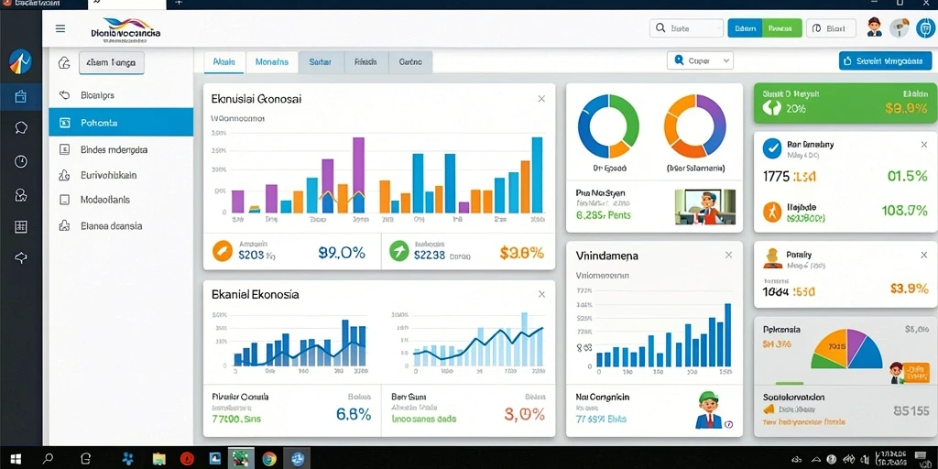Switch to the Monaena tab
Screen dimensions: 938x469
click(x=271, y=61)
